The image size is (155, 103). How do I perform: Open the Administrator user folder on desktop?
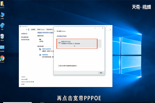(2, 4)
